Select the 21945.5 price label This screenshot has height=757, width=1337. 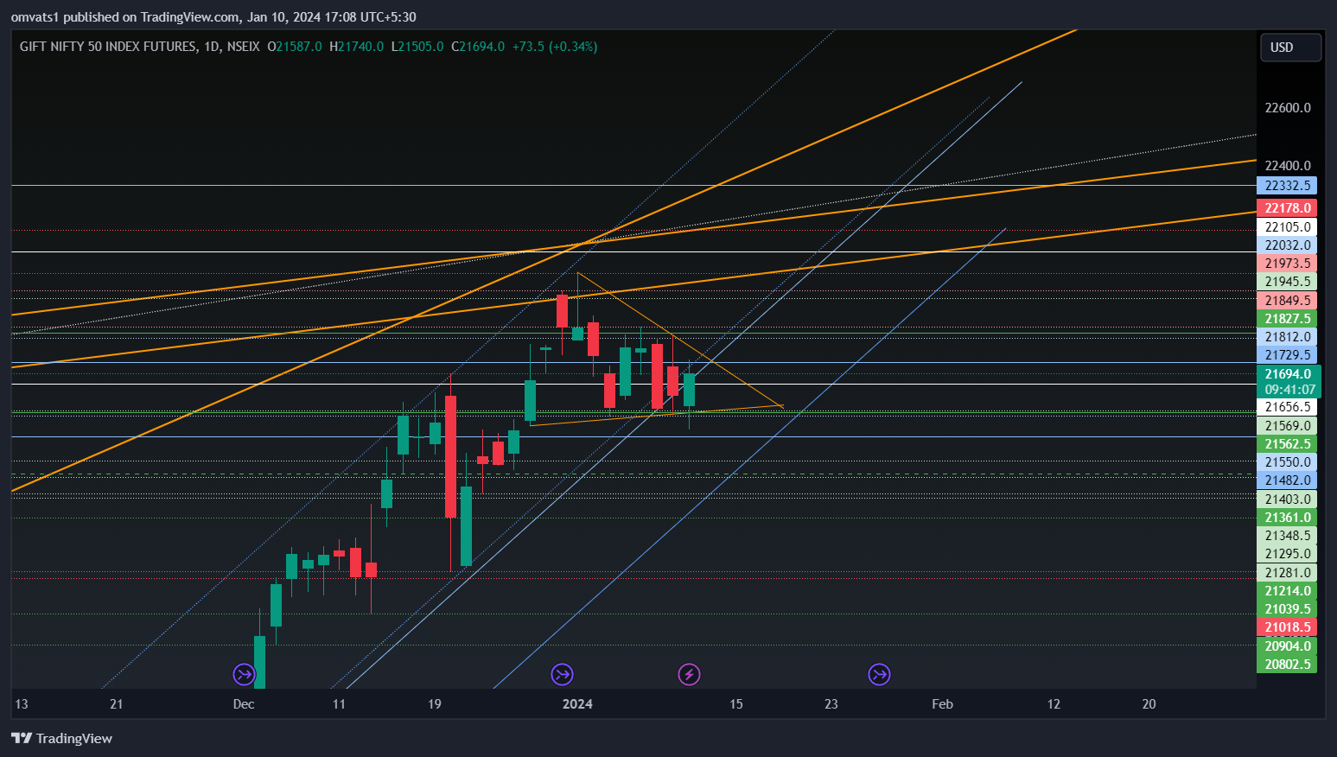1287,282
